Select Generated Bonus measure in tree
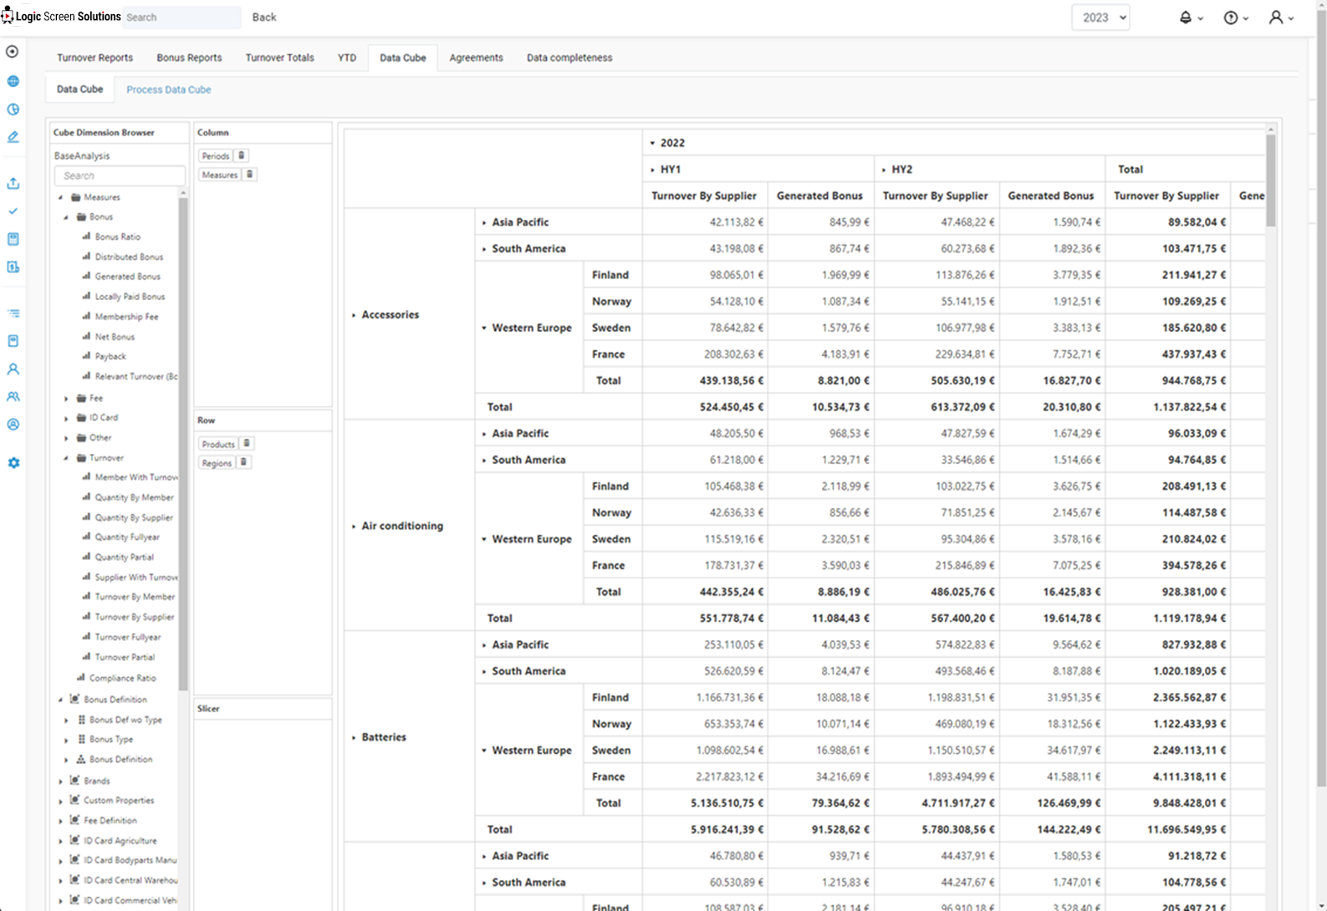 (x=127, y=277)
